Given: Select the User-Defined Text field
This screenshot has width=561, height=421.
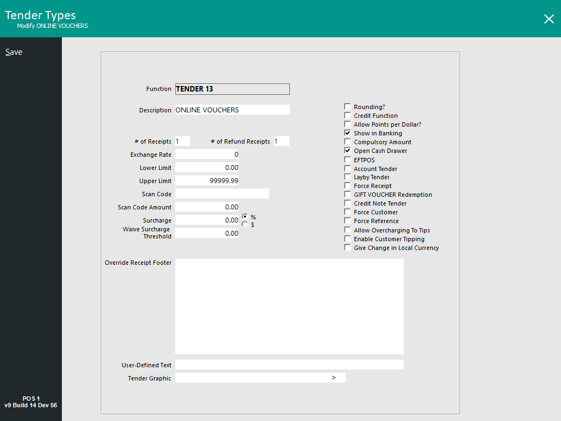Looking at the screenshot, I should [x=289, y=365].
